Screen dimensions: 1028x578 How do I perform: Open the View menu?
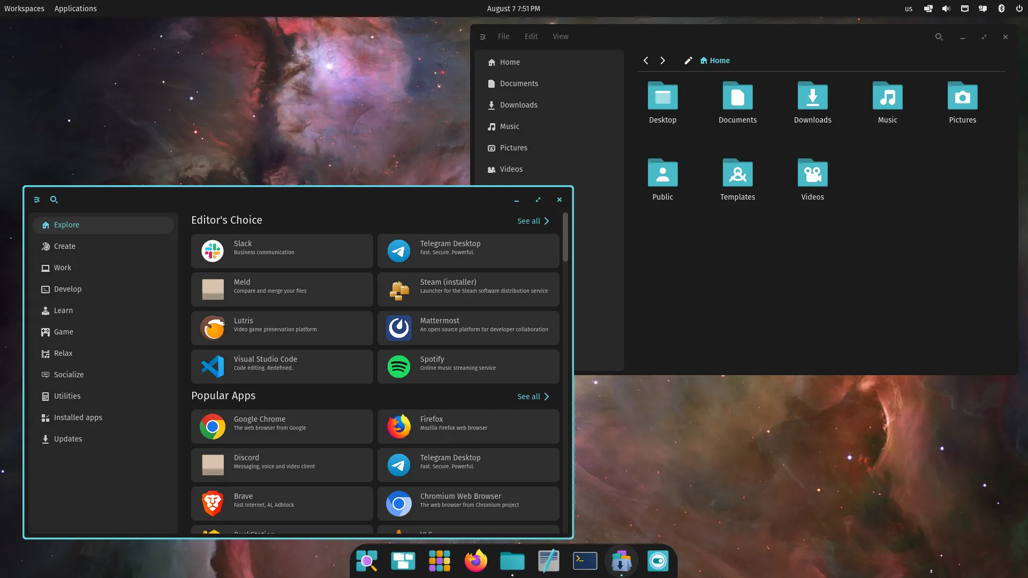[560, 36]
